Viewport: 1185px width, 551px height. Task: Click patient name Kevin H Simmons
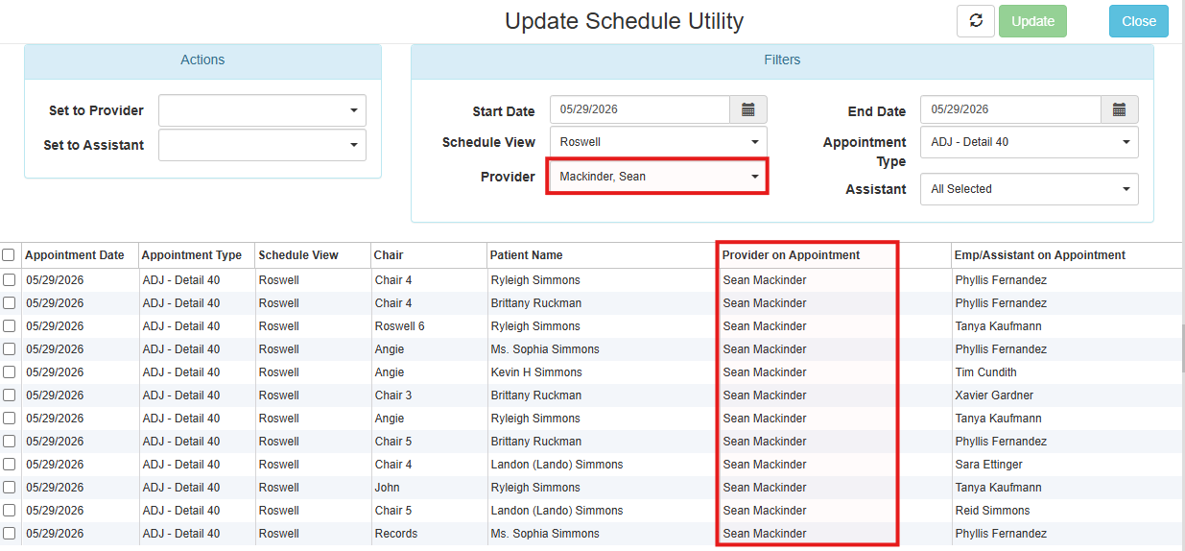click(x=536, y=372)
